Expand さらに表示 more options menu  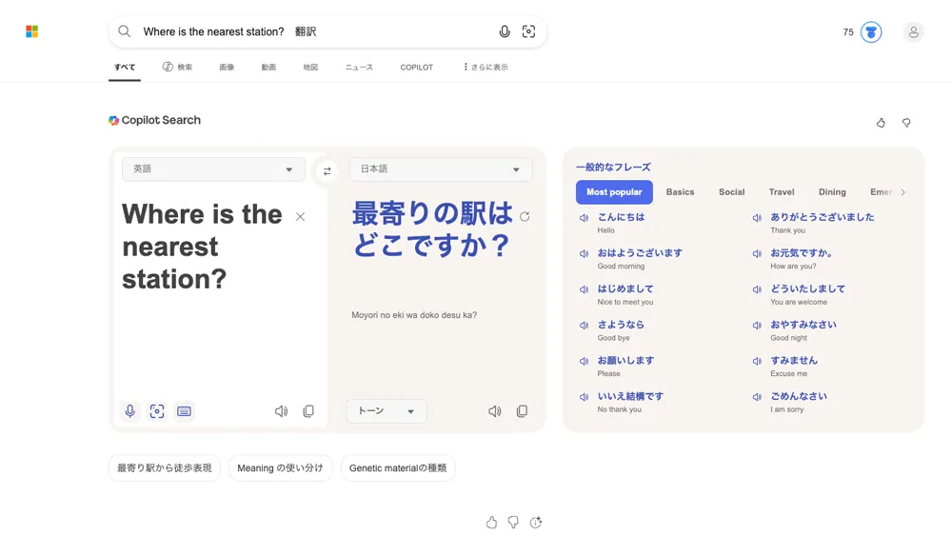coord(486,67)
